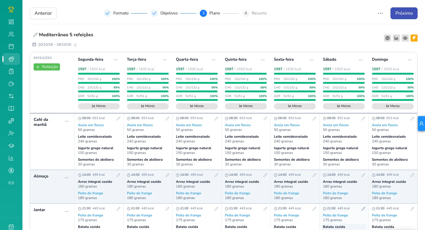The image size is (425, 230).
Task: Open Domingo day options menu
Action: 410,60
